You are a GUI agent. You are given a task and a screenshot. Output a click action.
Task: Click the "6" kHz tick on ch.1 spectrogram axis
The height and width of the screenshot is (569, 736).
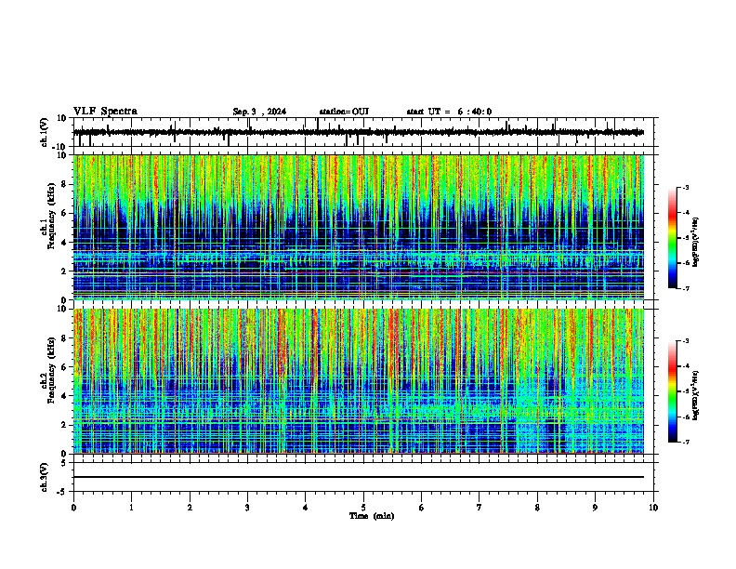point(64,213)
